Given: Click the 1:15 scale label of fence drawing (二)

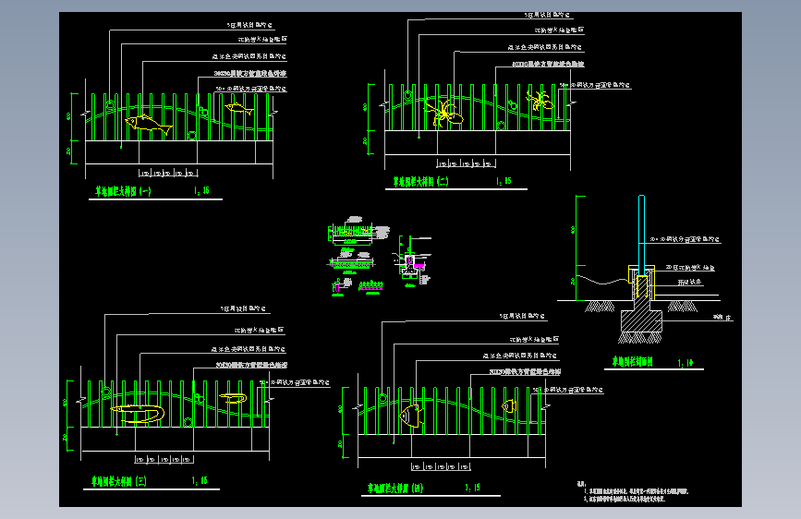Looking at the screenshot, I should coord(504,181).
